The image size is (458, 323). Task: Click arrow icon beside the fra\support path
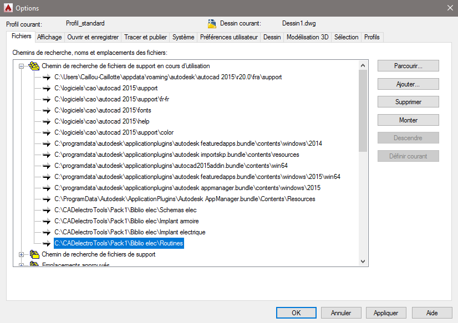point(47,77)
